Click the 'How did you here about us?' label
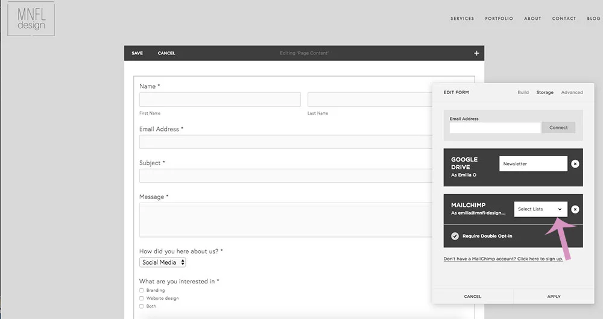603x319 pixels. click(181, 251)
